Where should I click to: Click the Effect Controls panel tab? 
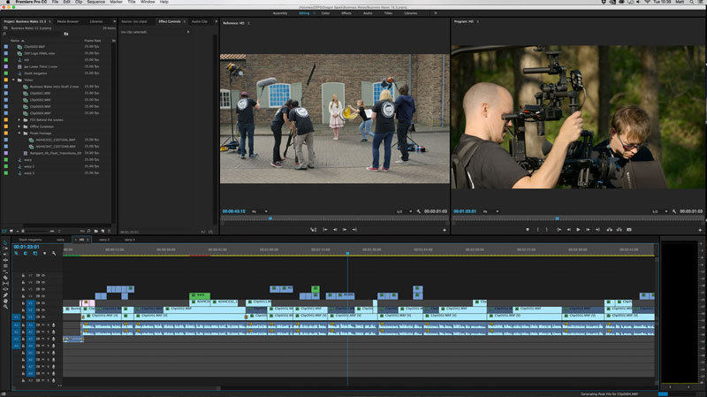point(168,20)
